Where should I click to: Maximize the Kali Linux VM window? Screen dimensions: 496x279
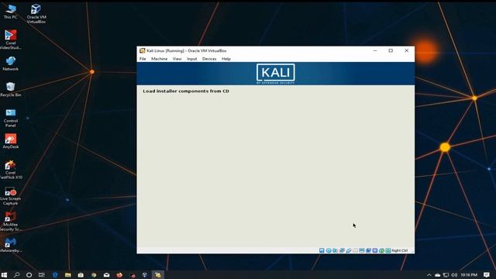tap(391, 50)
